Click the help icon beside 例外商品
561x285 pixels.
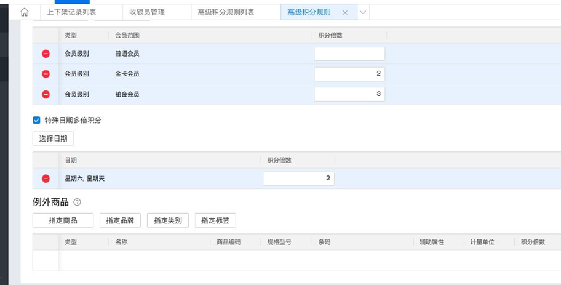pos(77,202)
